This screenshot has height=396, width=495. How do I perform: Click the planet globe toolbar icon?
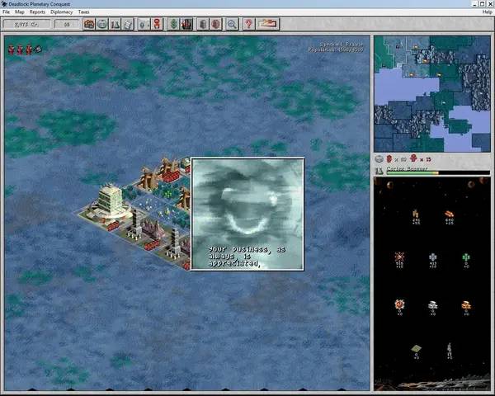[102, 24]
